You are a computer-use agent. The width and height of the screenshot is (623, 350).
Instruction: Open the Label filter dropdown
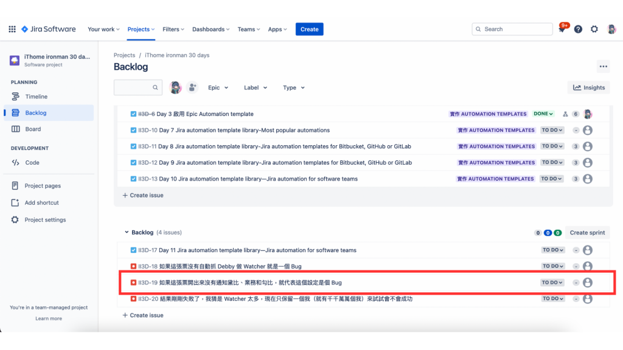point(256,87)
